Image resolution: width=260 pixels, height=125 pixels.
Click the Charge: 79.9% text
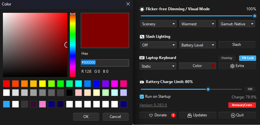(x=244, y=97)
